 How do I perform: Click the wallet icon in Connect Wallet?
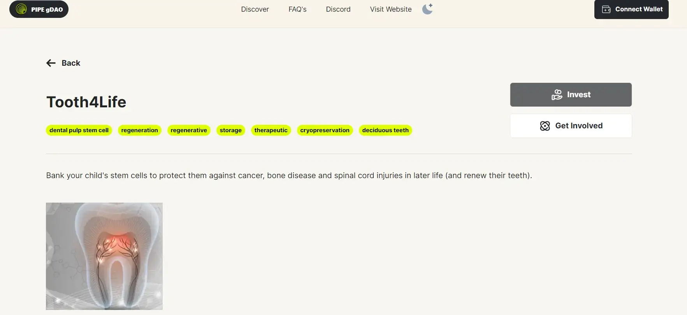pos(606,9)
